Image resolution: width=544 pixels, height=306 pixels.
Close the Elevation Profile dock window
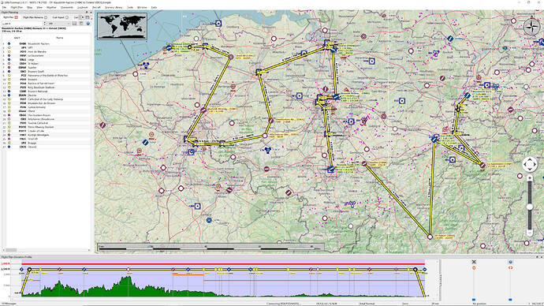click(x=541, y=257)
